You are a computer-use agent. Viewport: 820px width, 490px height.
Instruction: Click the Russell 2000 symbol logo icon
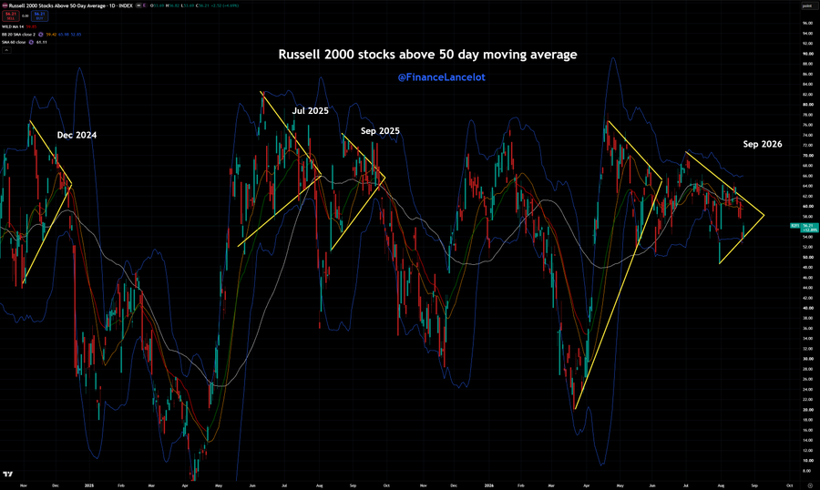click(x=5, y=5)
